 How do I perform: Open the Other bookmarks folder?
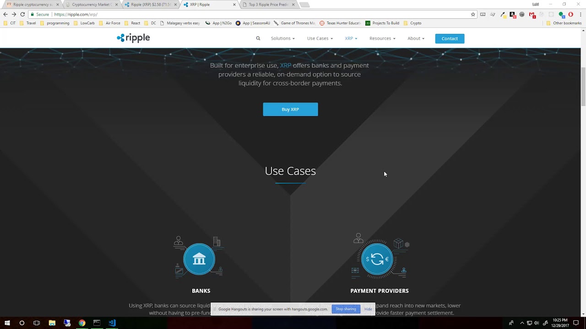point(564,23)
